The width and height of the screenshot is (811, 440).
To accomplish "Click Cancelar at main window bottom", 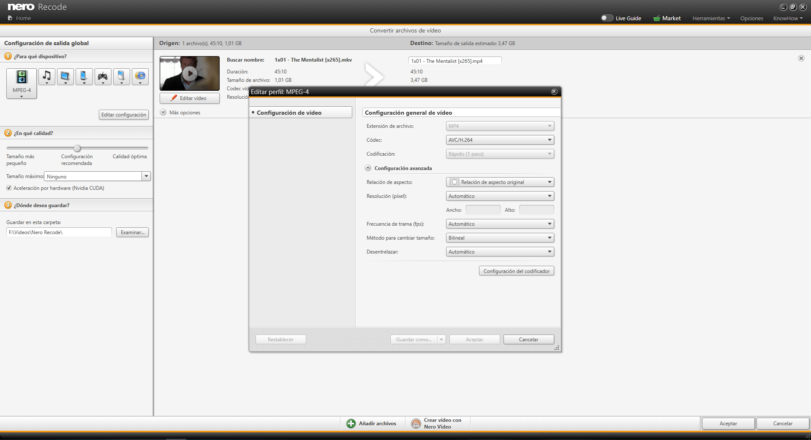I will coord(783,424).
